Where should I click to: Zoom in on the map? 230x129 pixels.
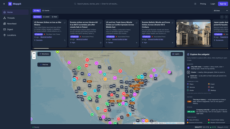coord(34,54)
